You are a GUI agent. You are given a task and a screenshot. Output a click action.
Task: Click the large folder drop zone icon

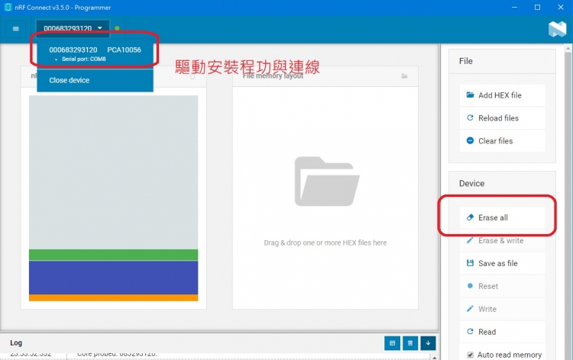327,182
